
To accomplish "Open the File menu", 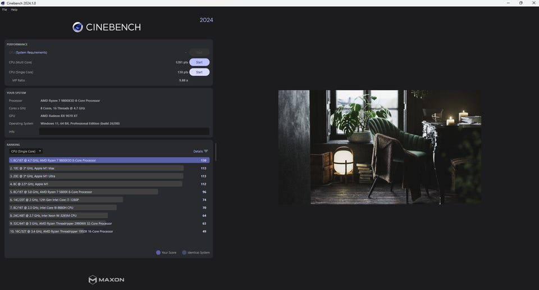I will [x=4, y=10].
